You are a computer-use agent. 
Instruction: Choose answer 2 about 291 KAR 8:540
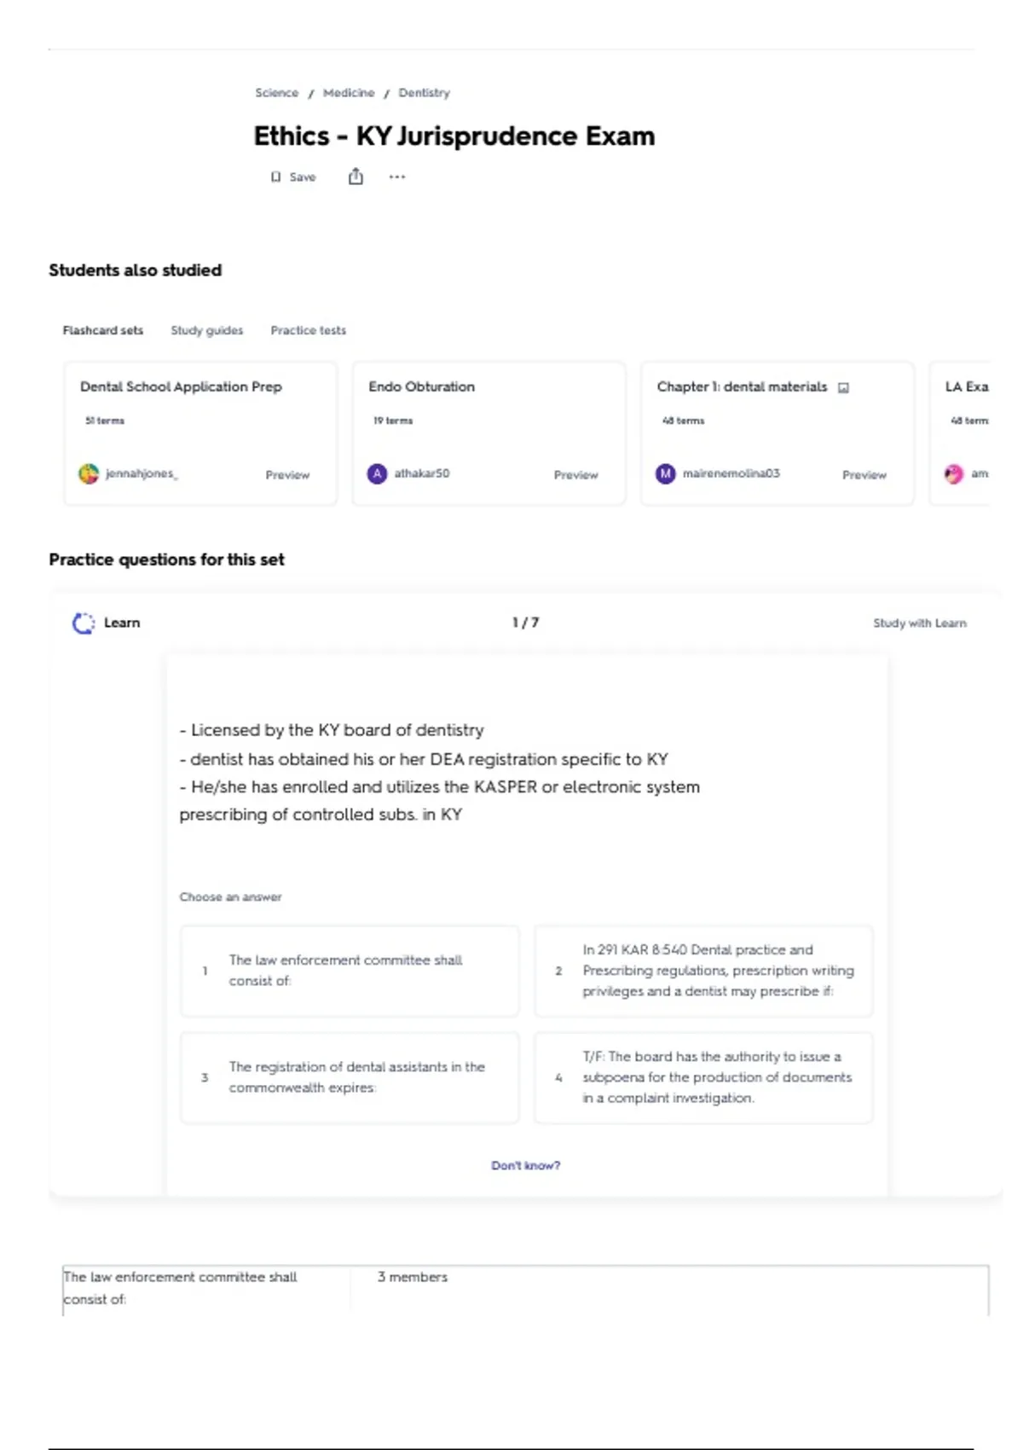703,971
